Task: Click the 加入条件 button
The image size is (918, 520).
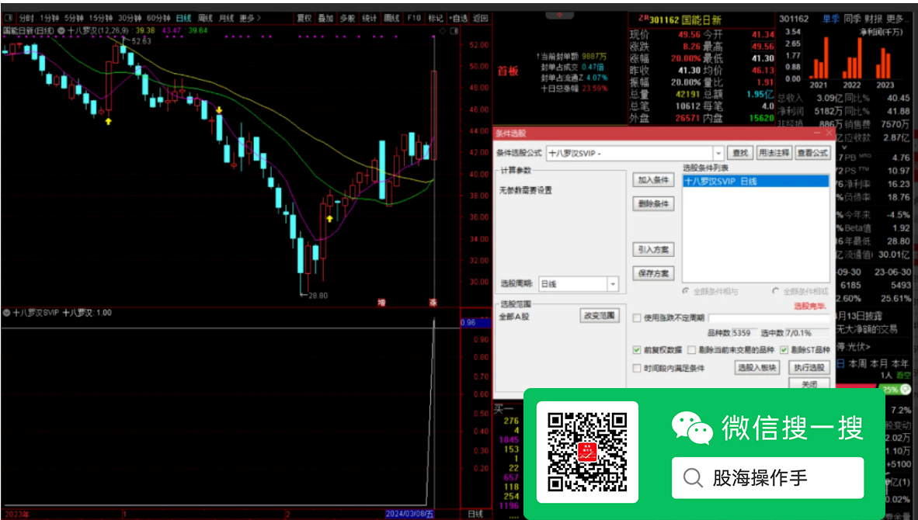Action: coord(653,180)
